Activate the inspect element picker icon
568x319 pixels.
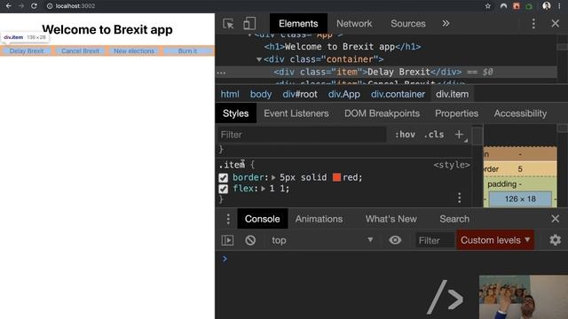tap(228, 24)
